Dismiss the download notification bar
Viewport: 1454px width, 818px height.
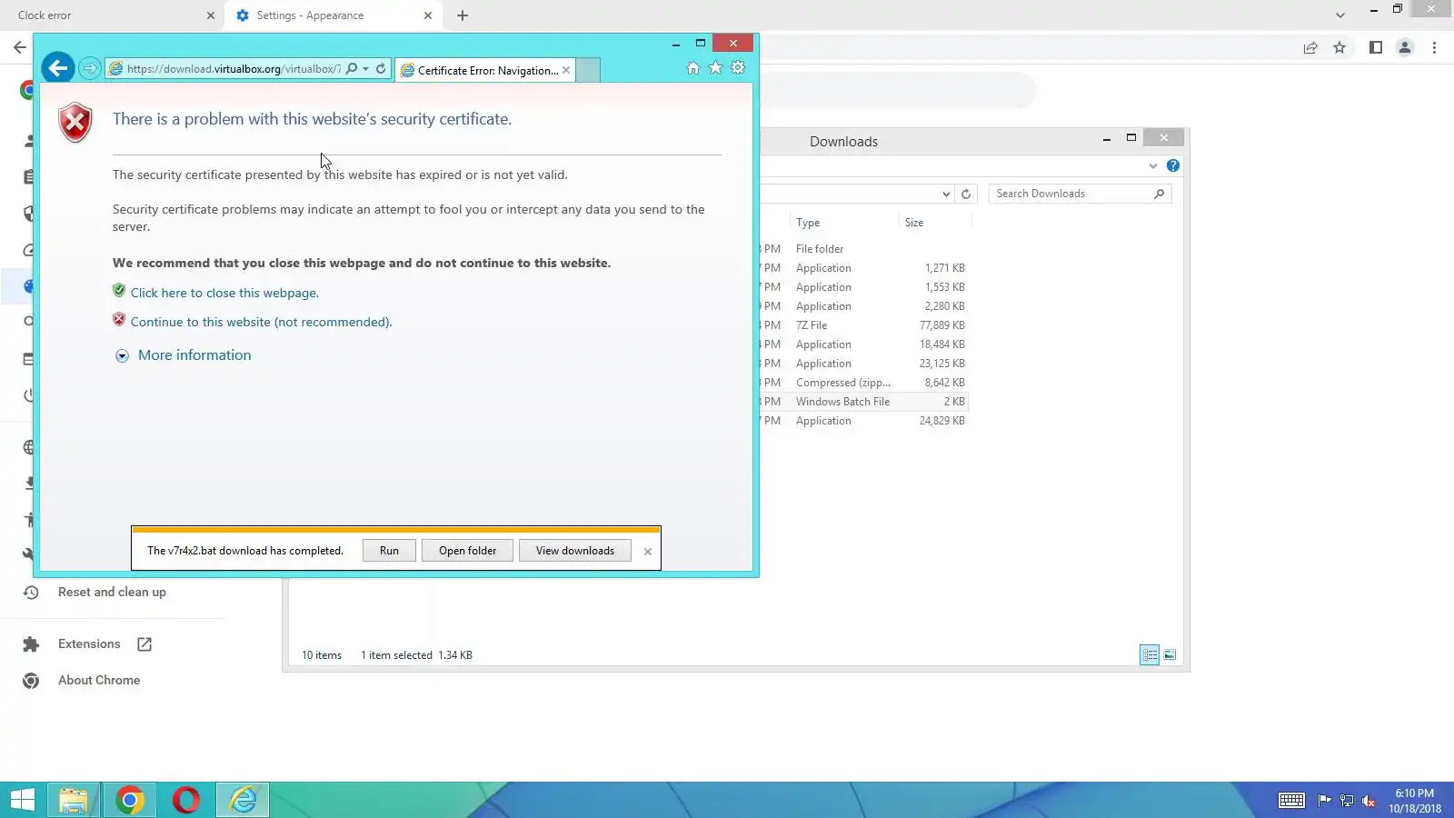648,552
